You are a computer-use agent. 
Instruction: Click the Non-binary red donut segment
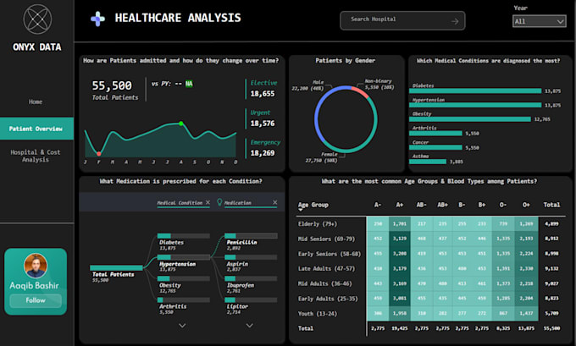click(x=361, y=91)
